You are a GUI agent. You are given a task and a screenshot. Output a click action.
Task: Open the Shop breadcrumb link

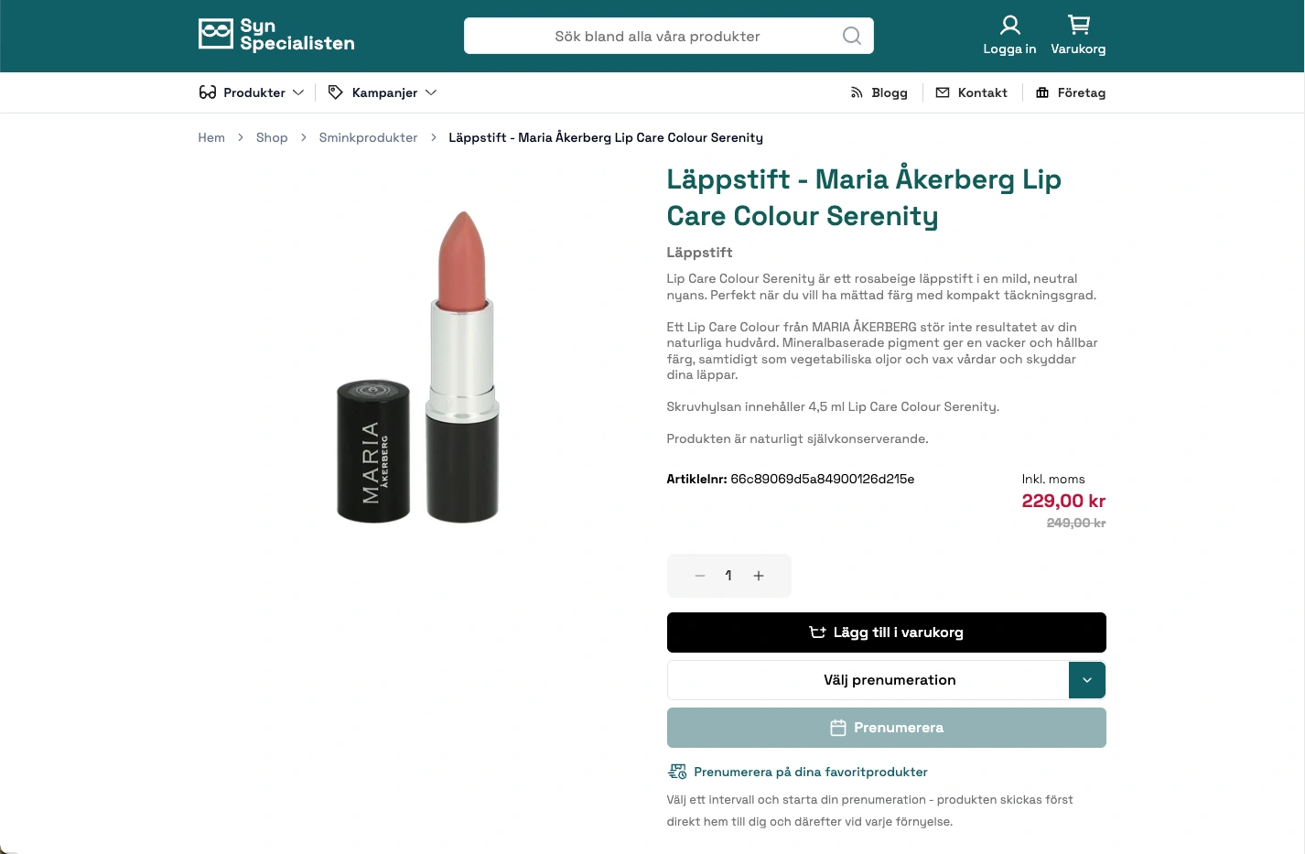pyautogui.click(x=272, y=137)
